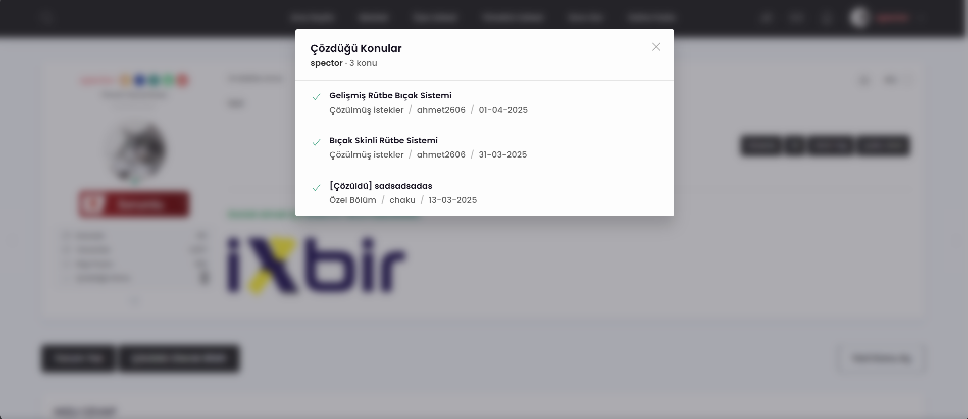The width and height of the screenshot is (968, 419).
Task: Select the date 13-03-2025
Action: click(452, 200)
